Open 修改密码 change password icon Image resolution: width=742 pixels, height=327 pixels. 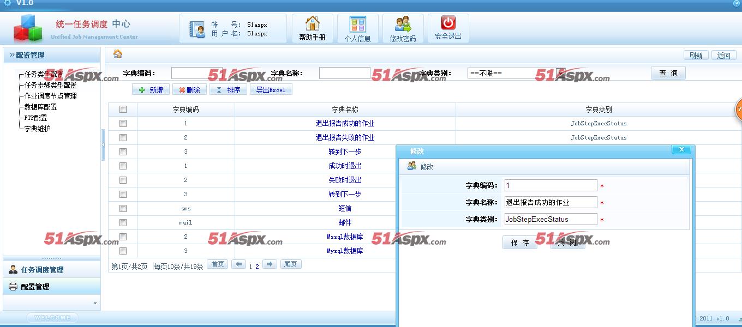(403, 28)
